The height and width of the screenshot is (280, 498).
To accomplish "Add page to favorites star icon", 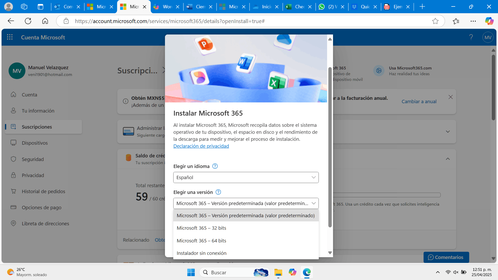I will [435, 21].
